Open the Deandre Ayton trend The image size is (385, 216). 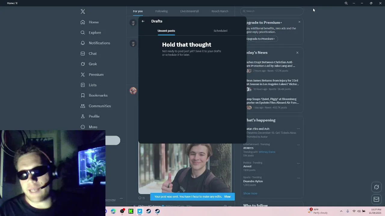pyautogui.click(x=253, y=181)
